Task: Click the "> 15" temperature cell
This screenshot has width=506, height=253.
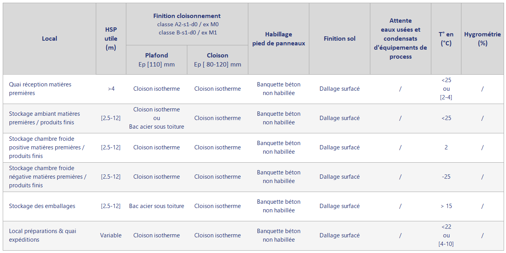Action: point(446,206)
